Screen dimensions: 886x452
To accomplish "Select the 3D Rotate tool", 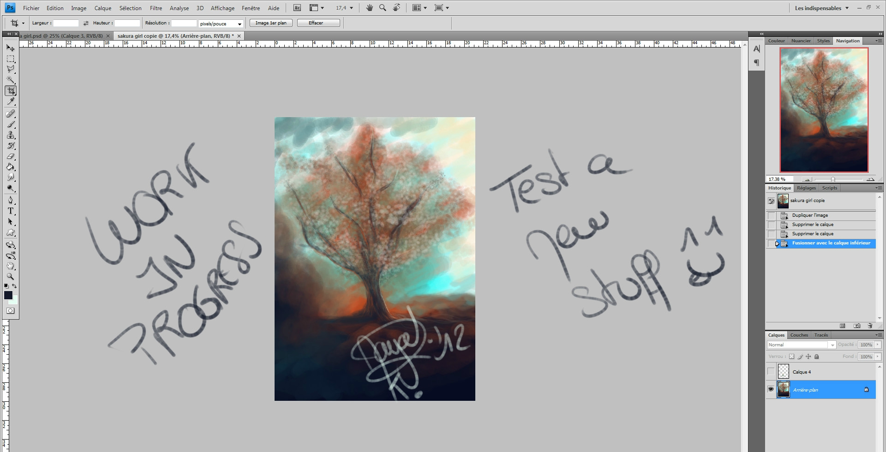I will click(11, 245).
